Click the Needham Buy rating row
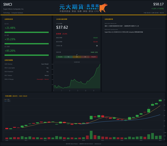 click(x=27, y=72)
